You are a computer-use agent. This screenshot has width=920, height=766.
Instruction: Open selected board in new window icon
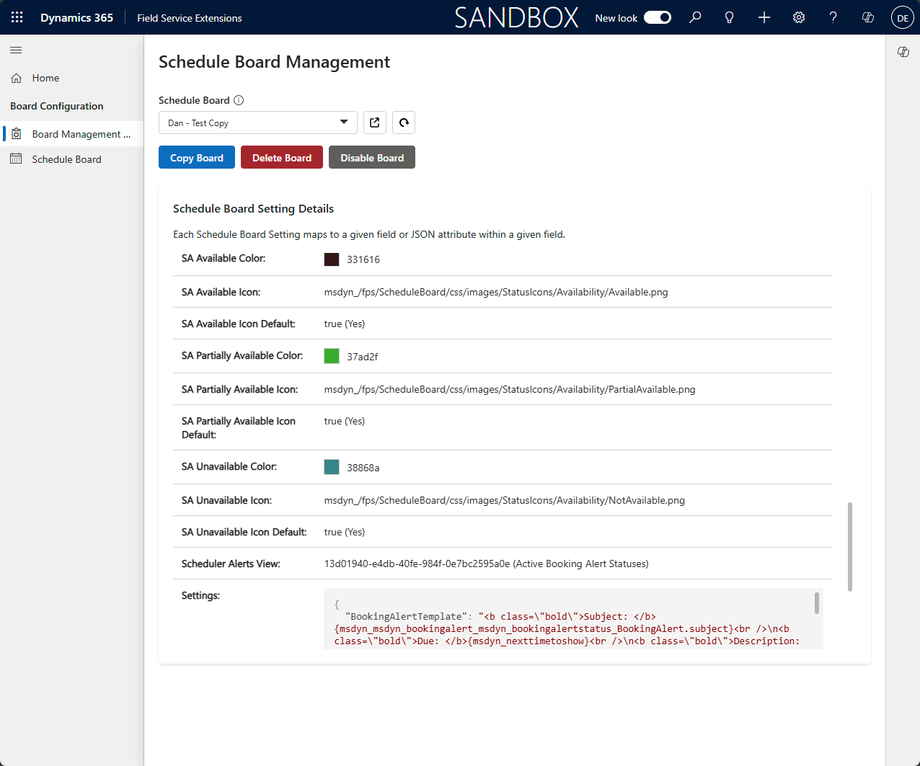375,123
